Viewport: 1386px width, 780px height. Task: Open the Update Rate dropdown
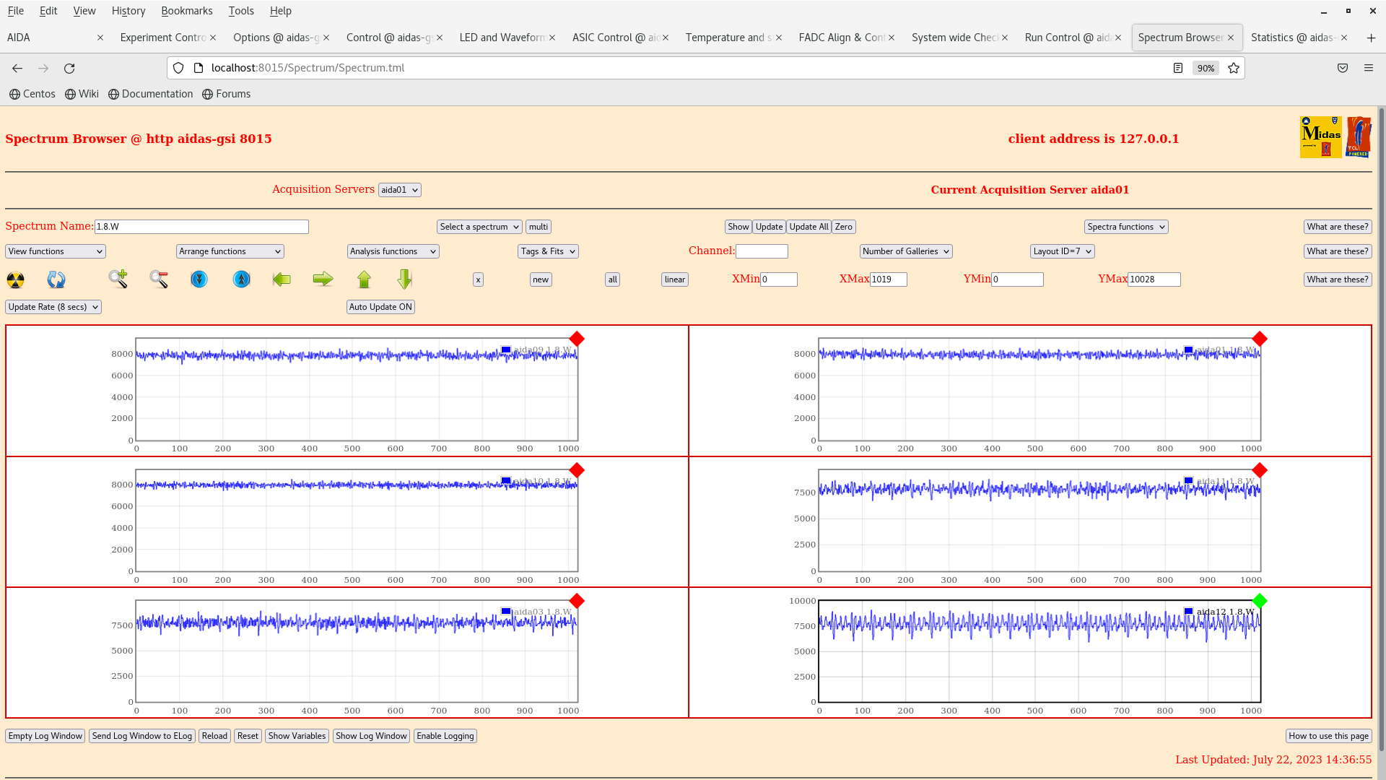coord(53,307)
